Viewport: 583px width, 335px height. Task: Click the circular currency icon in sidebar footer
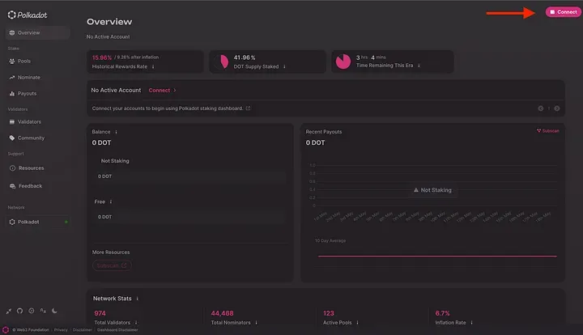click(x=32, y=311)
